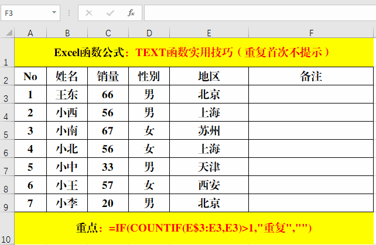Click the gender cell '女' for 小南

tap(149, 131)
